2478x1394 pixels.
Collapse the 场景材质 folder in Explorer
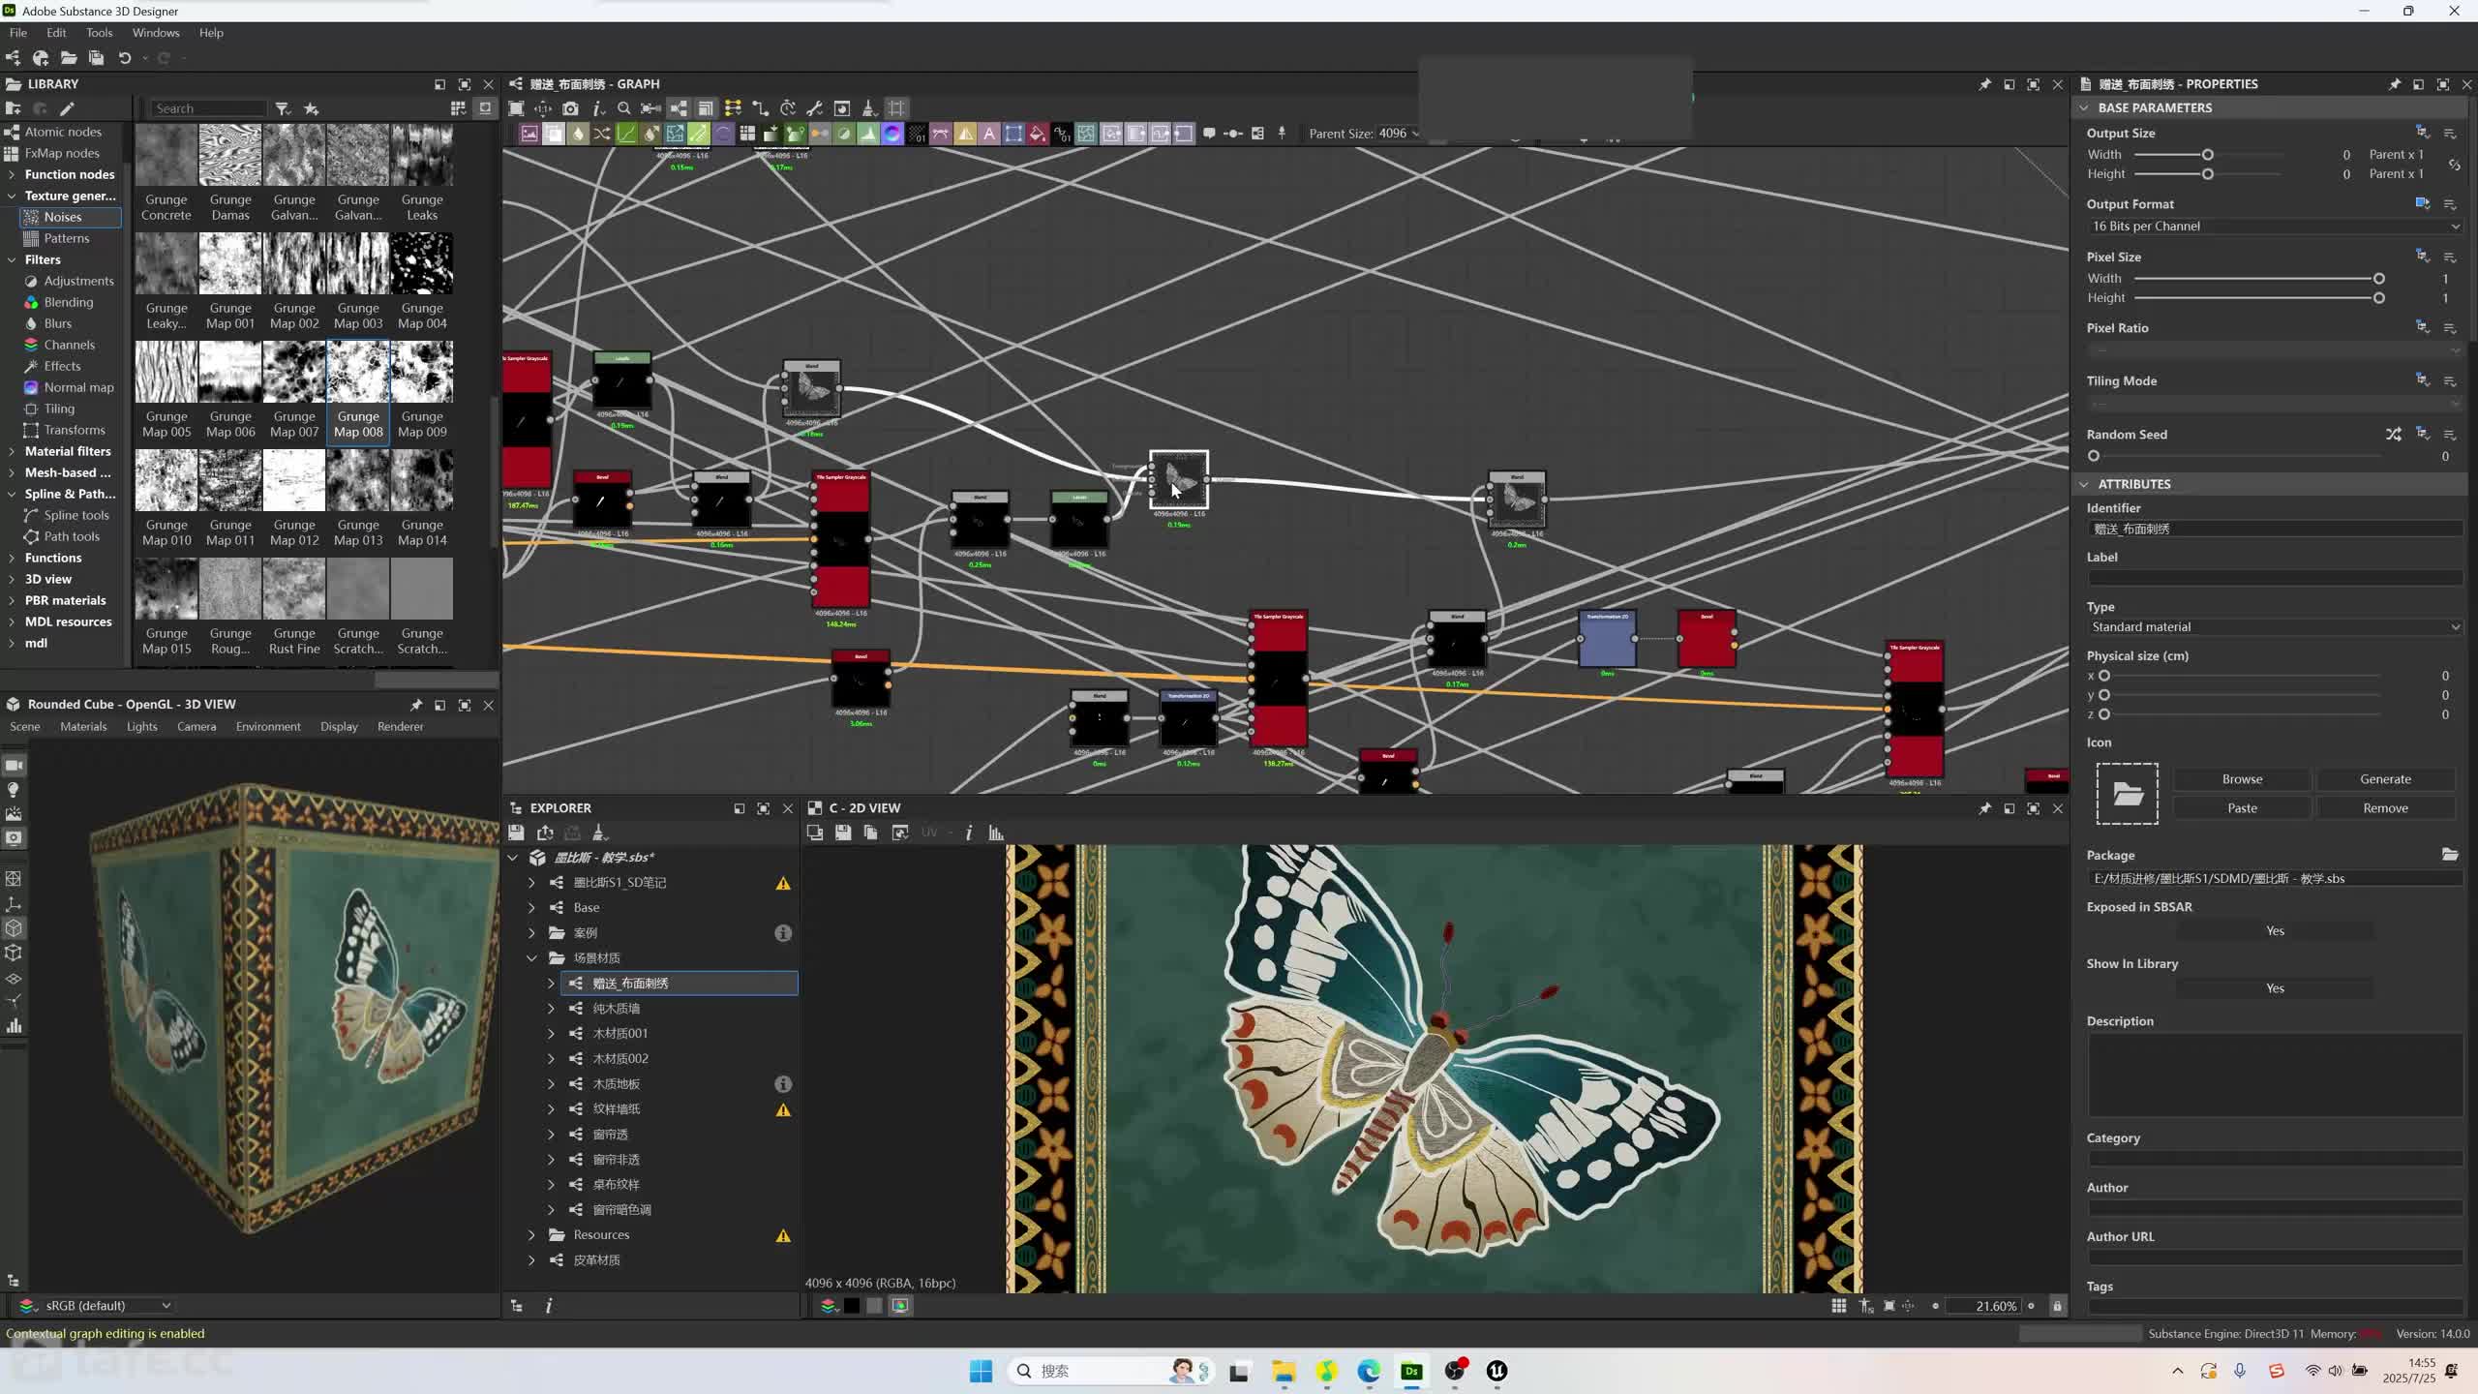531,958
